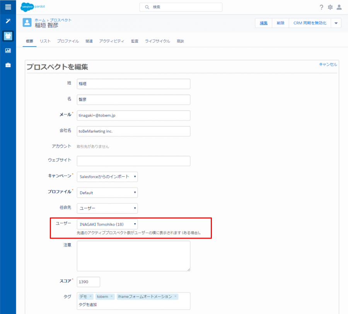Open the user account profile icon
This screenshot has height=314, width=348.
pyautogui.click(x=339, y=7)
